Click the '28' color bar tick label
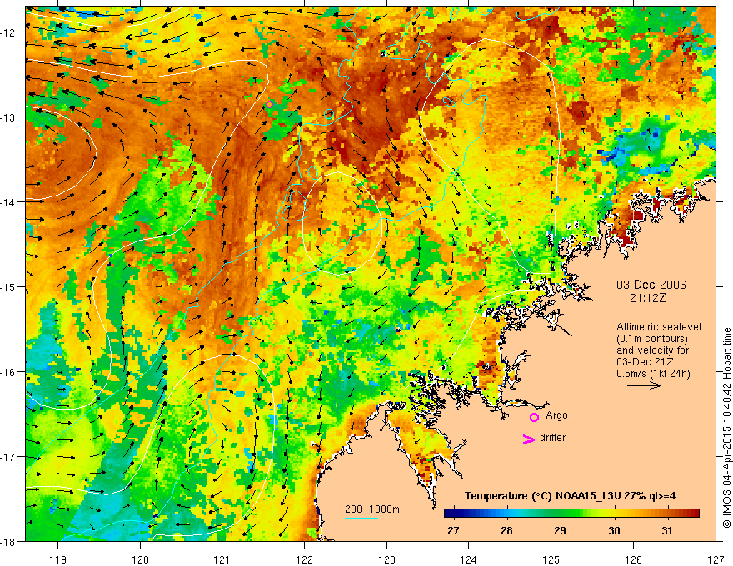Image resolution: width=733 pixels, height=566 pixels. point(506,531)
